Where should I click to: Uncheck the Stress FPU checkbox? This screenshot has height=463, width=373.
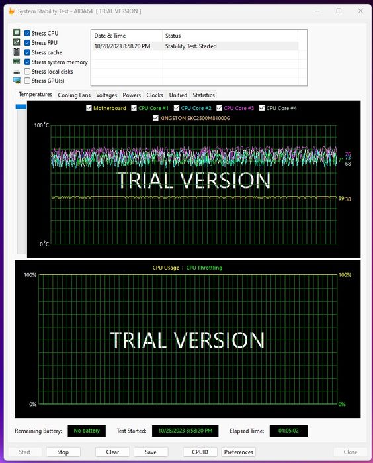(27, 43)
